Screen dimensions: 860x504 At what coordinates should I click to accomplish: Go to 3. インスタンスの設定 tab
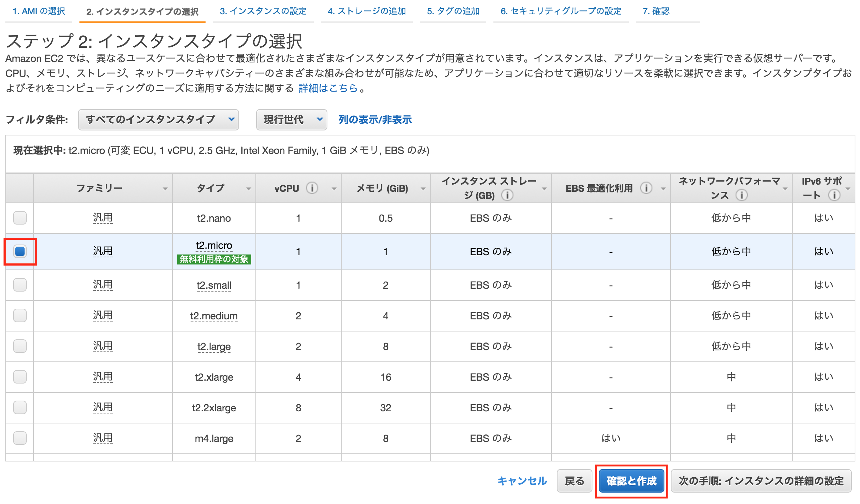[x=263, y=11]
